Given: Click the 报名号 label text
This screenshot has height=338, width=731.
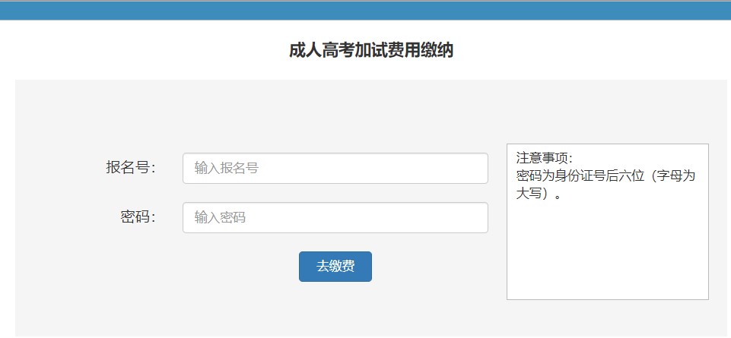Looking at the screenshot, I should [131, 168].
